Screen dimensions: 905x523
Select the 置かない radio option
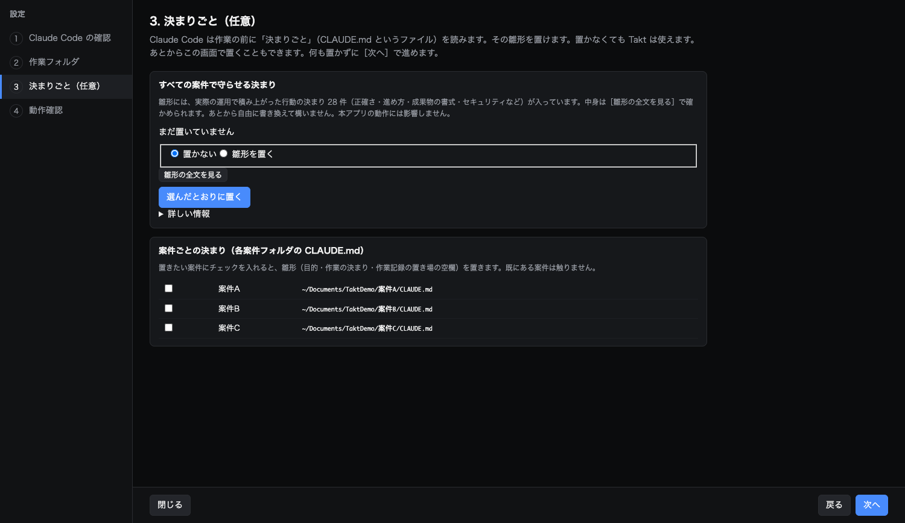pos(174,154)
